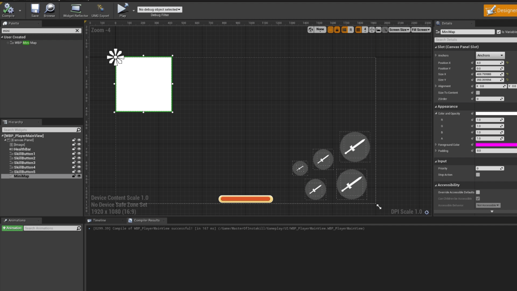Viewport: 517px width, 291px height.
Task: Toggle the lock icon in the viewport toolbar
Action: [337, 30]
